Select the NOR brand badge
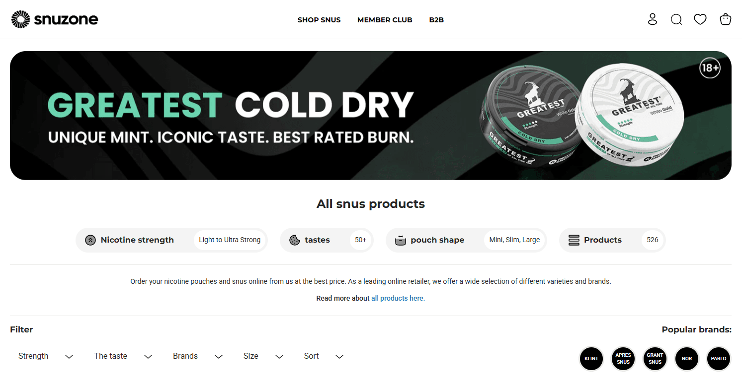This screenshot has width=742, height=389. click(x=687, y=358)
